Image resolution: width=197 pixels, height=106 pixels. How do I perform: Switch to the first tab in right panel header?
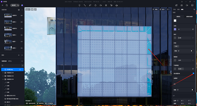[174, 9]
